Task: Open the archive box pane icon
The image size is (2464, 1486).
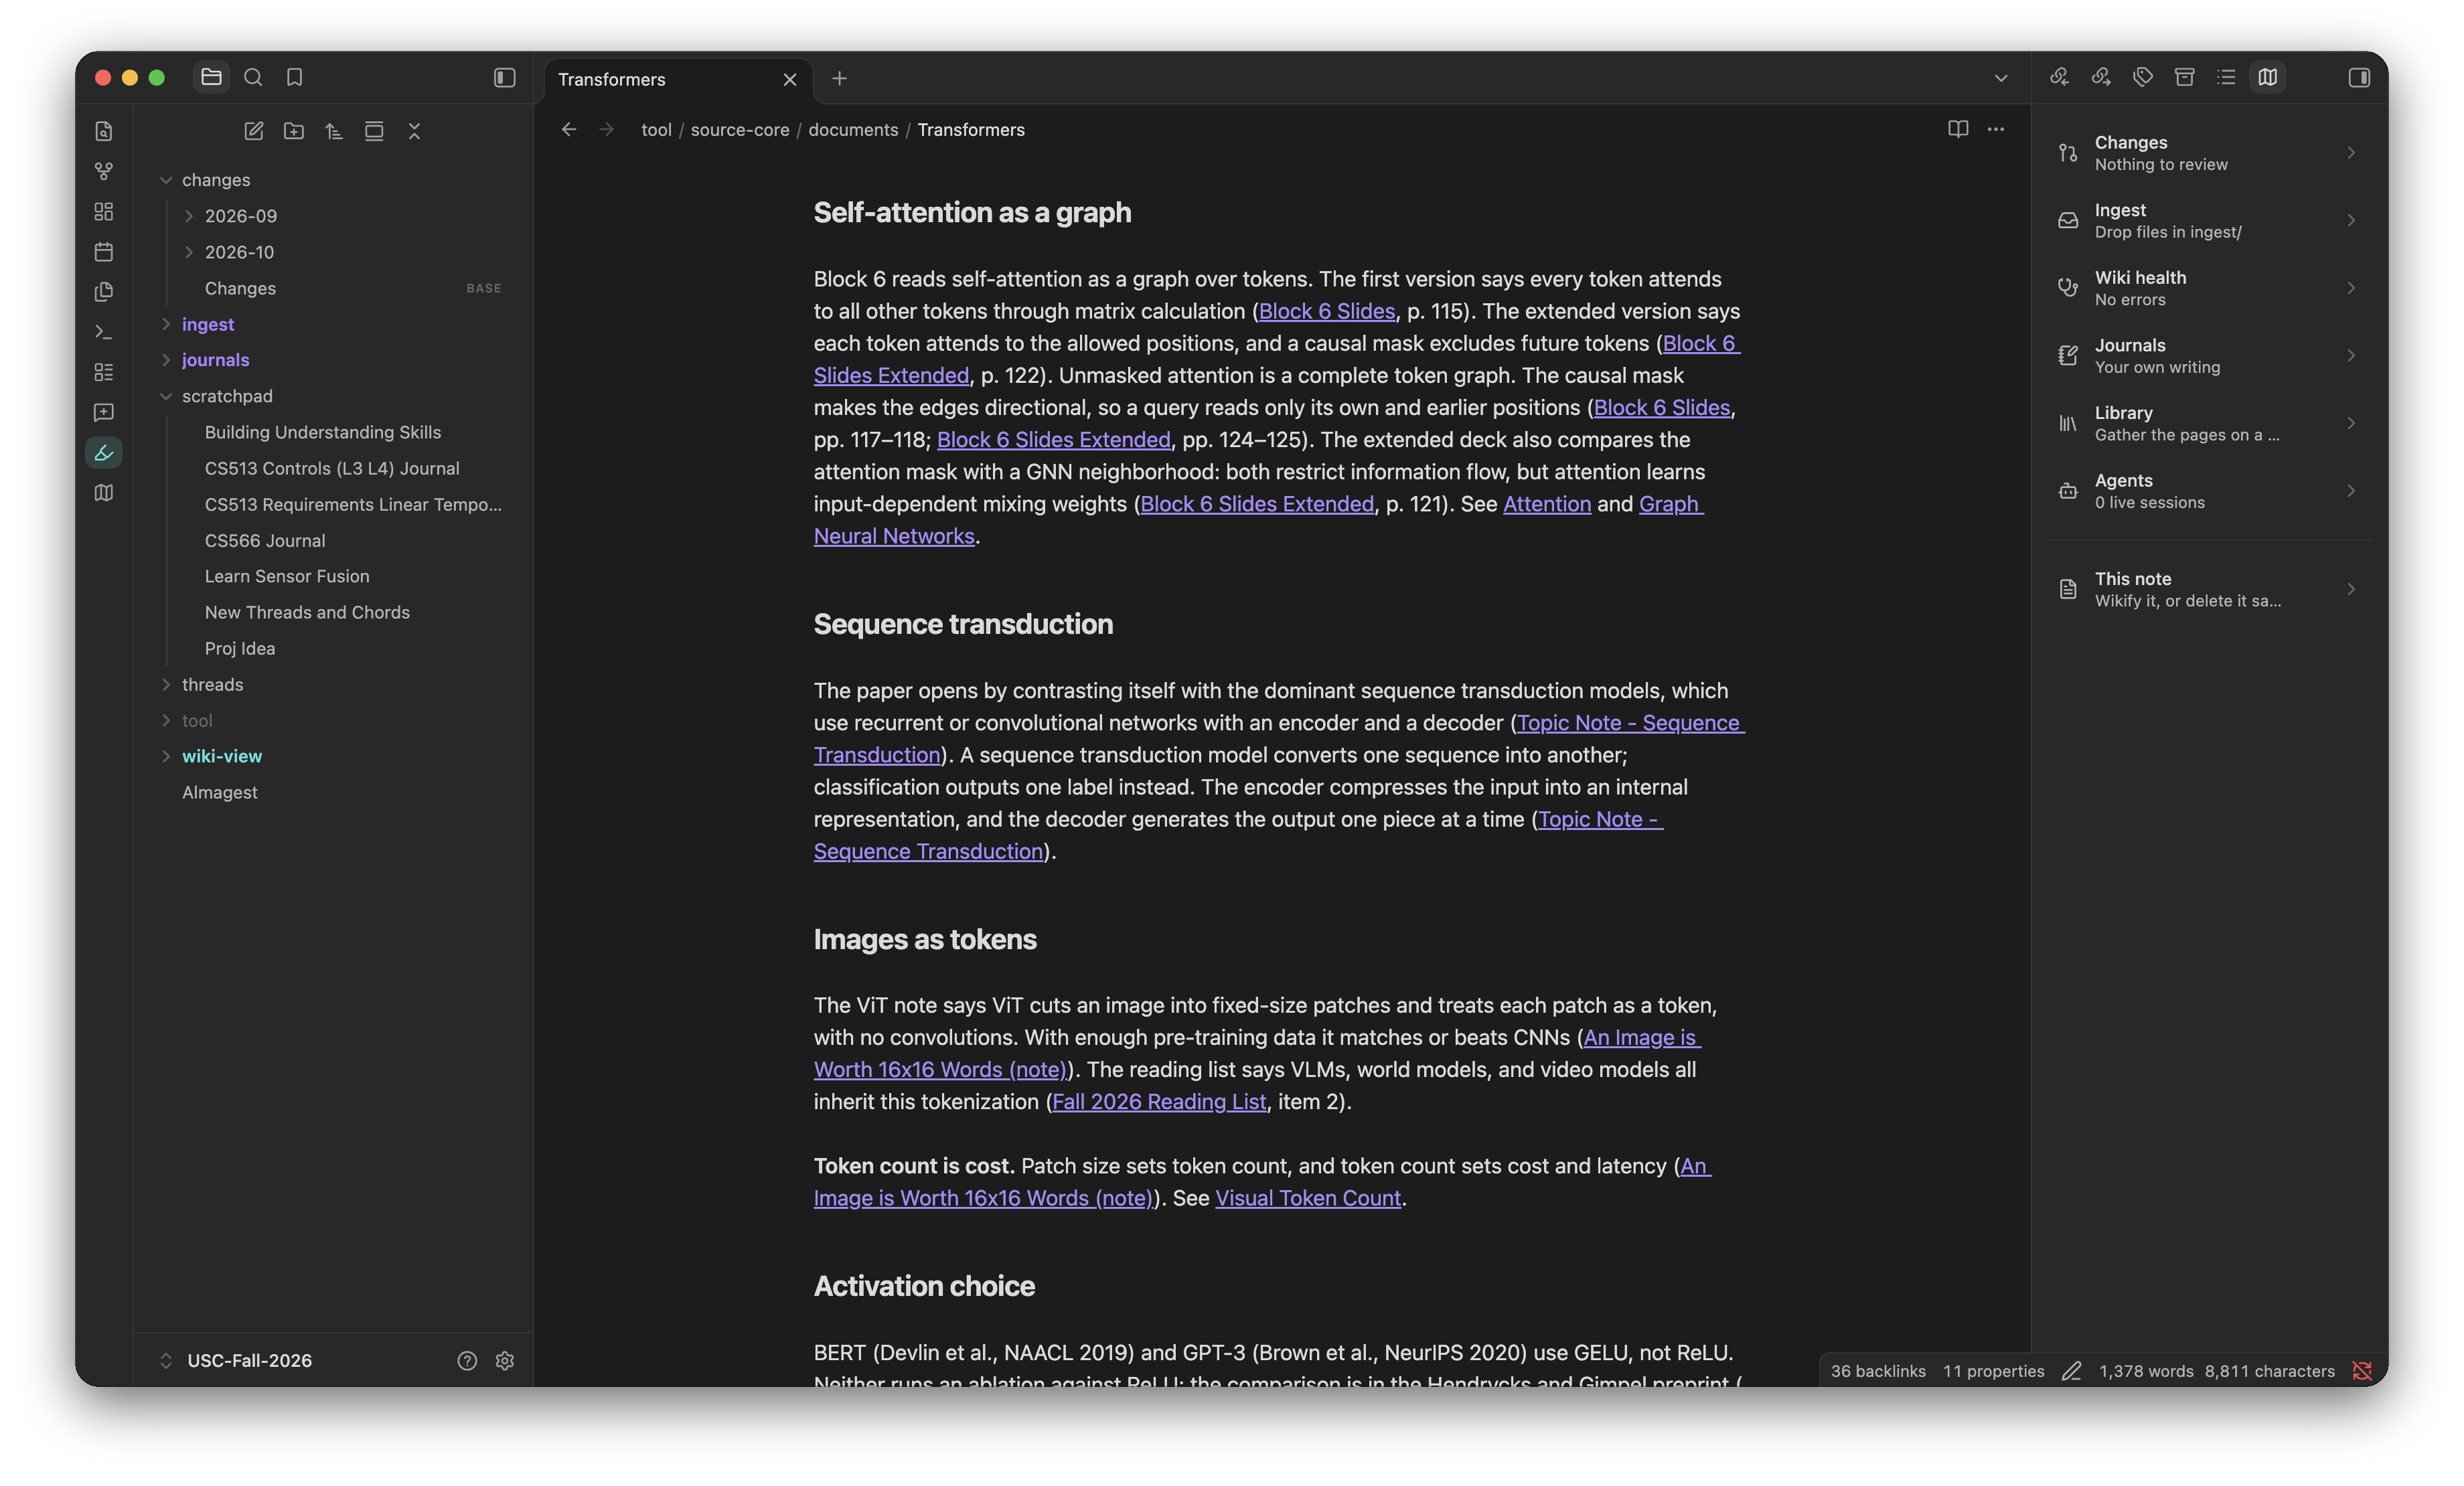Action: pyautogui.click(x=2185, y=77)
